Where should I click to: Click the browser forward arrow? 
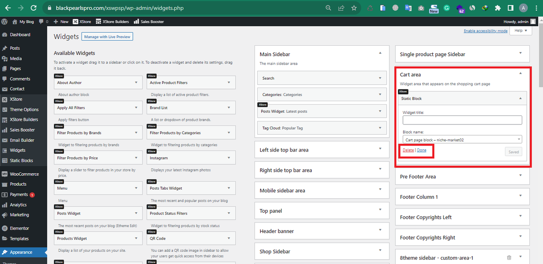click(x=21, y=8)
